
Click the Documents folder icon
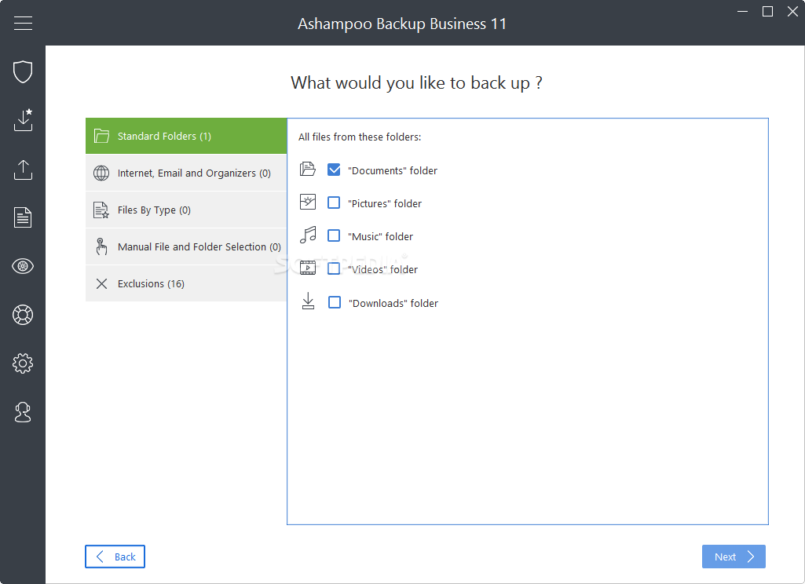(x=308, y=170)
